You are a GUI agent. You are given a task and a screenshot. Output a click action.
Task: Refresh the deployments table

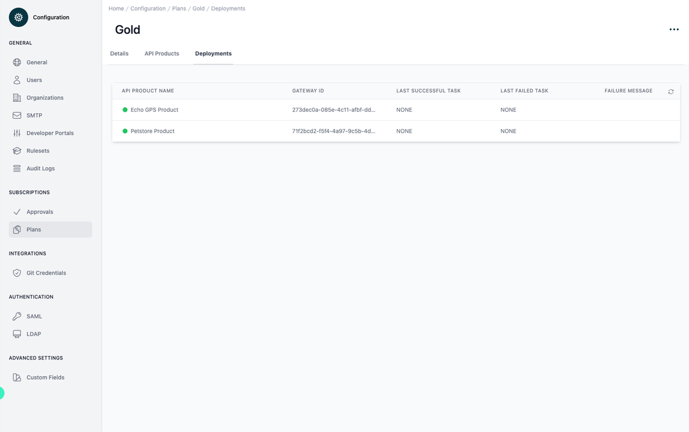click(670, 92)
